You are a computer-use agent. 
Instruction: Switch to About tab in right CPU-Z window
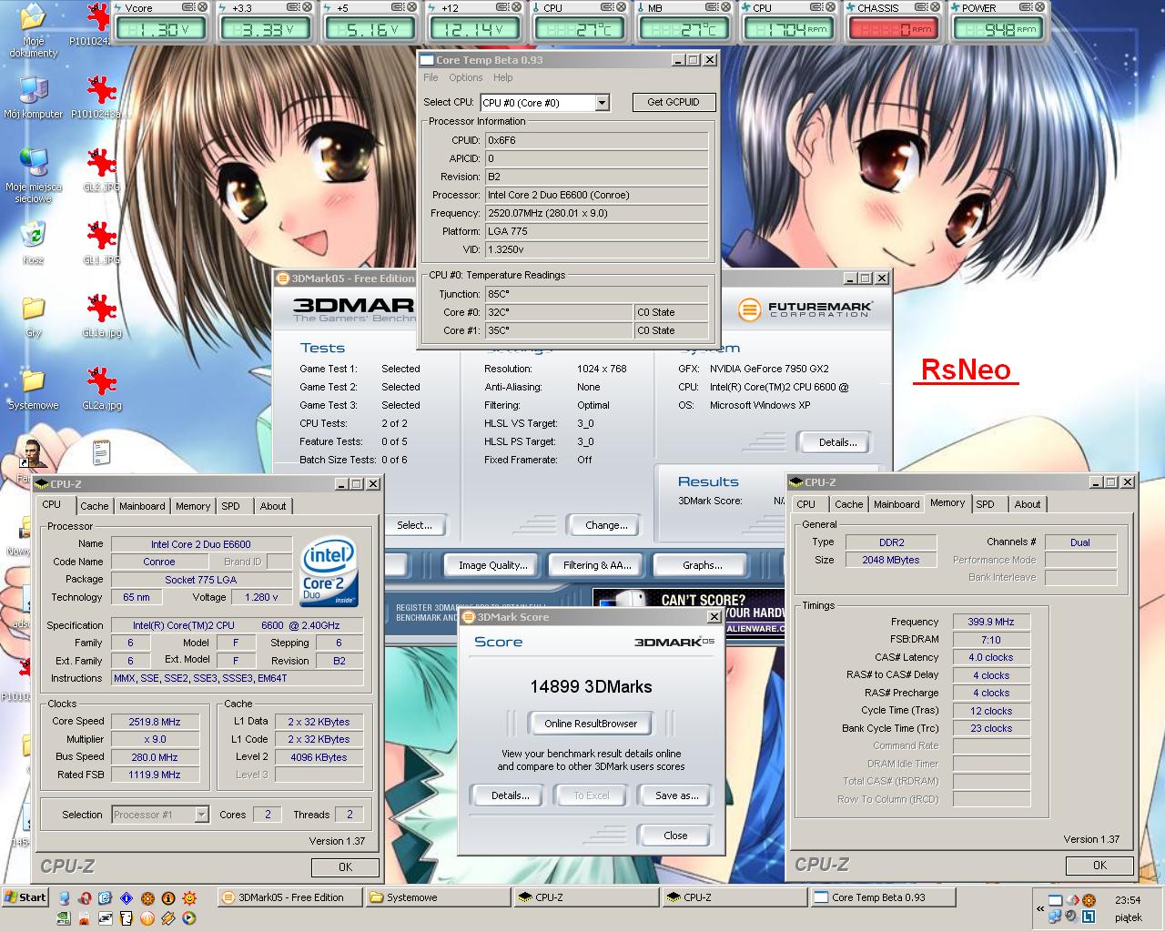1028,504
